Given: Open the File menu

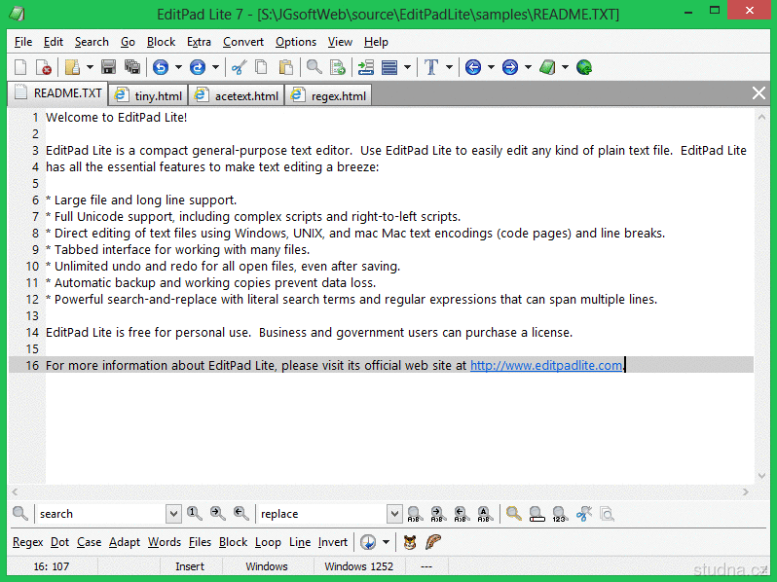Looking at the screenshot, I should 23,42.
